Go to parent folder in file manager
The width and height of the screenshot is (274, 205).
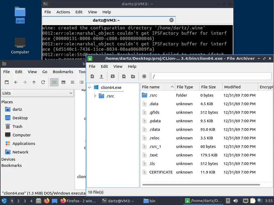34,82
